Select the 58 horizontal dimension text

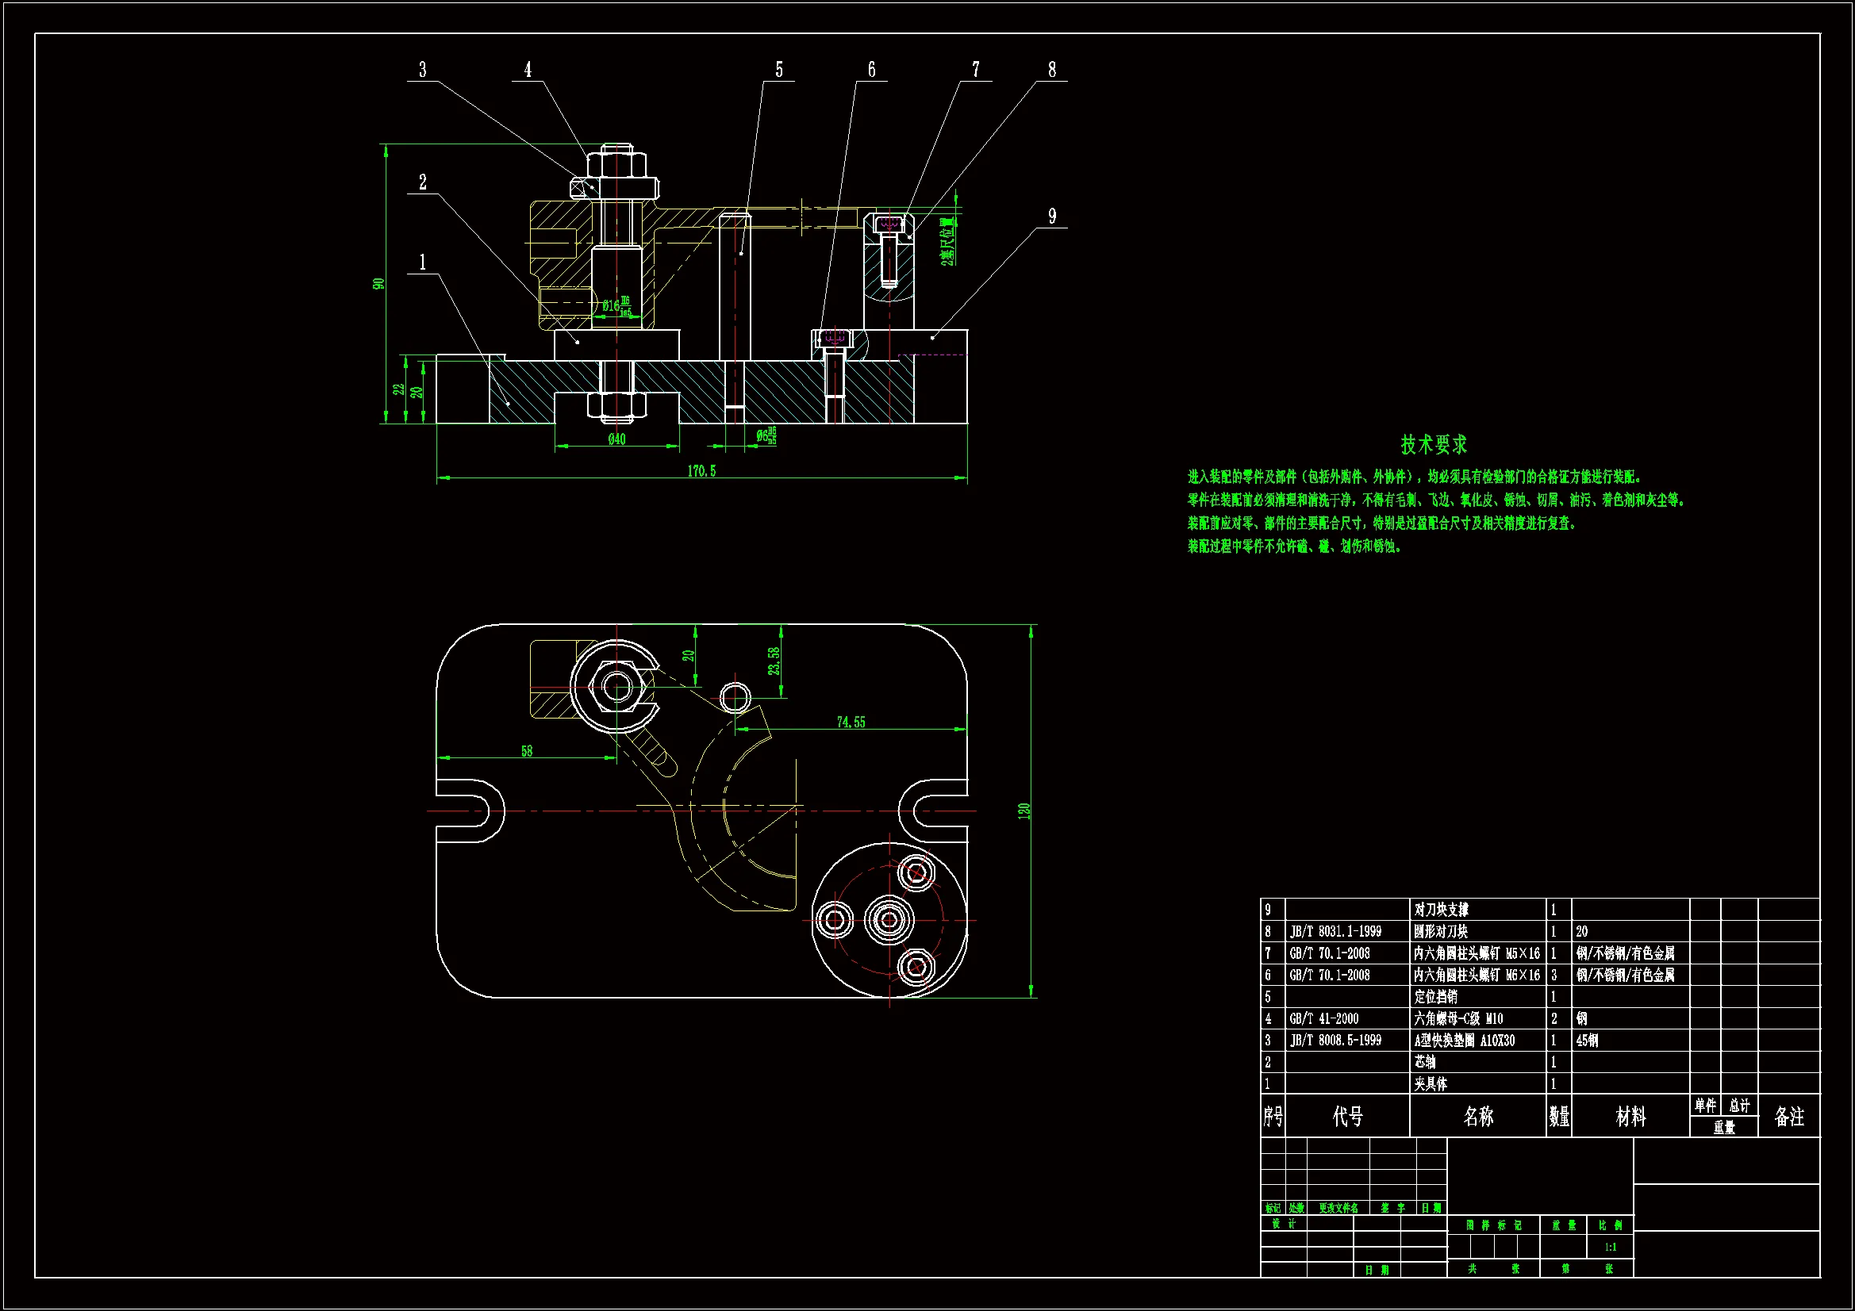point(527,750)
